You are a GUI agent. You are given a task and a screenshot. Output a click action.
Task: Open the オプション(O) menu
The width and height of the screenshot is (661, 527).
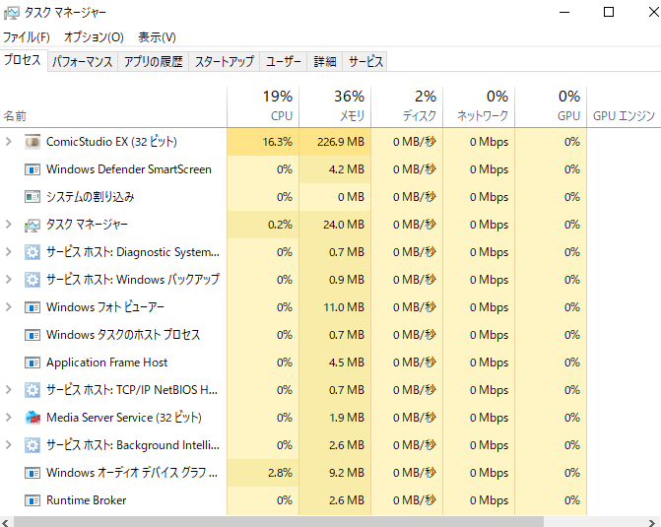[94, 37]
